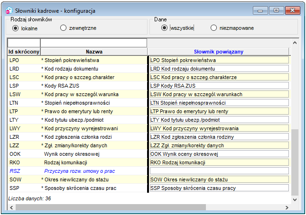This screenshot has height=215, width=306.
Task: Click the vertical scrollbar down arrow
Action: [295, 200]
